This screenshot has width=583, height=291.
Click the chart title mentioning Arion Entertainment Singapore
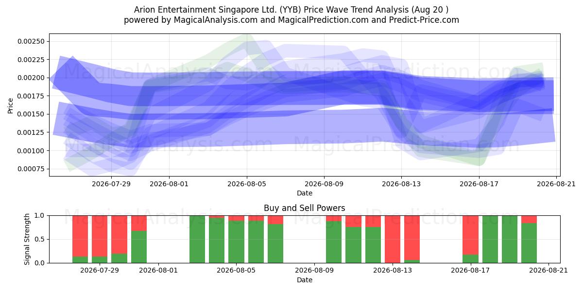click(x=291, y=10)
